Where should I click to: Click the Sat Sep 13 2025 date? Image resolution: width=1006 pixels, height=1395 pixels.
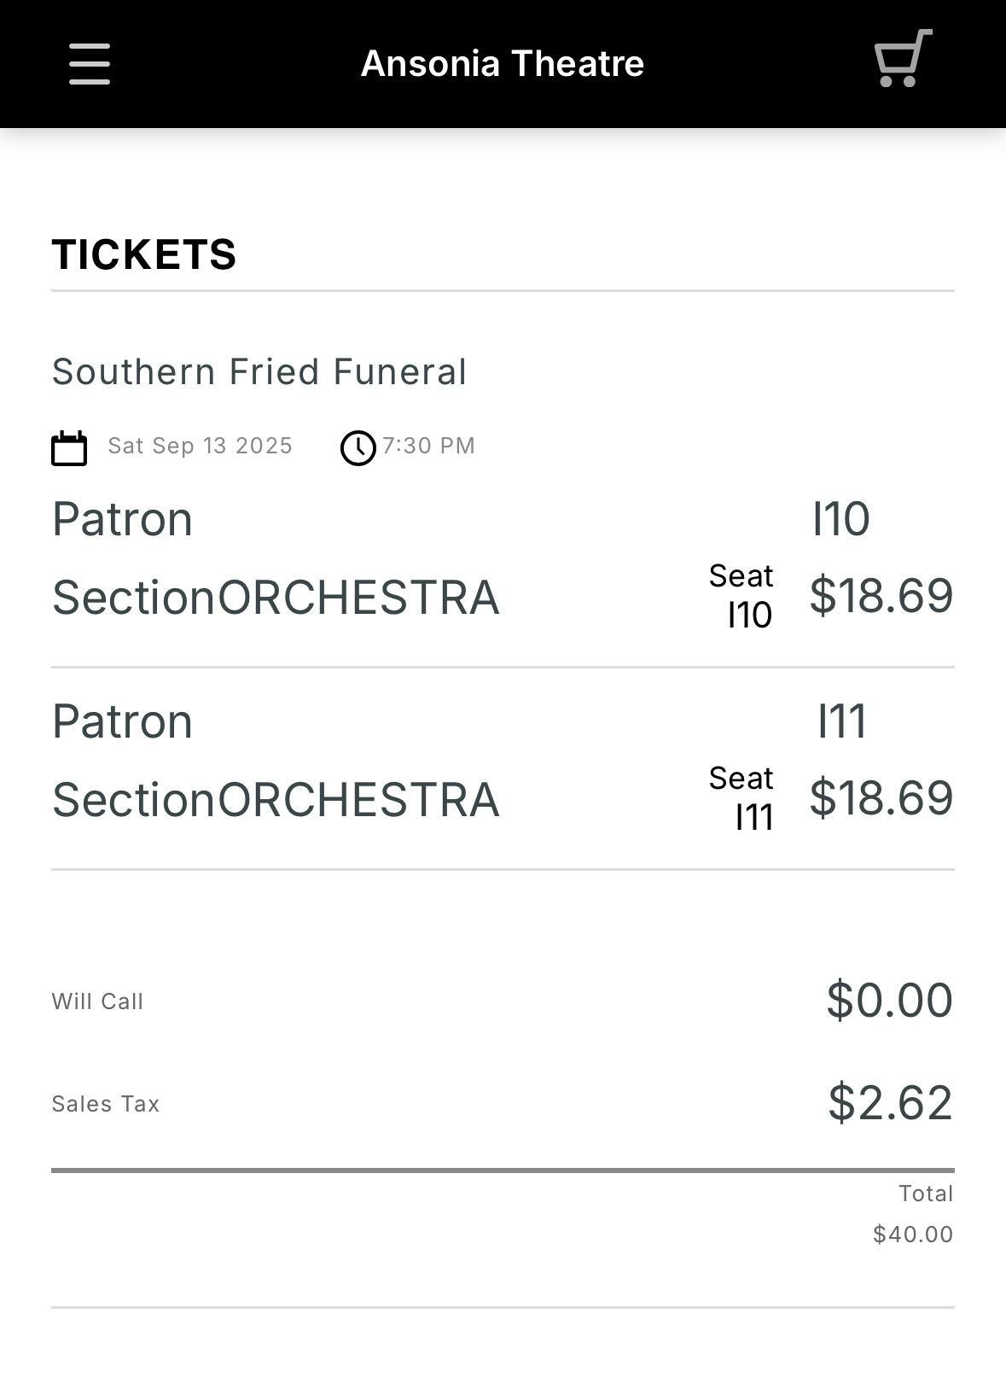[x=200, y=446]
